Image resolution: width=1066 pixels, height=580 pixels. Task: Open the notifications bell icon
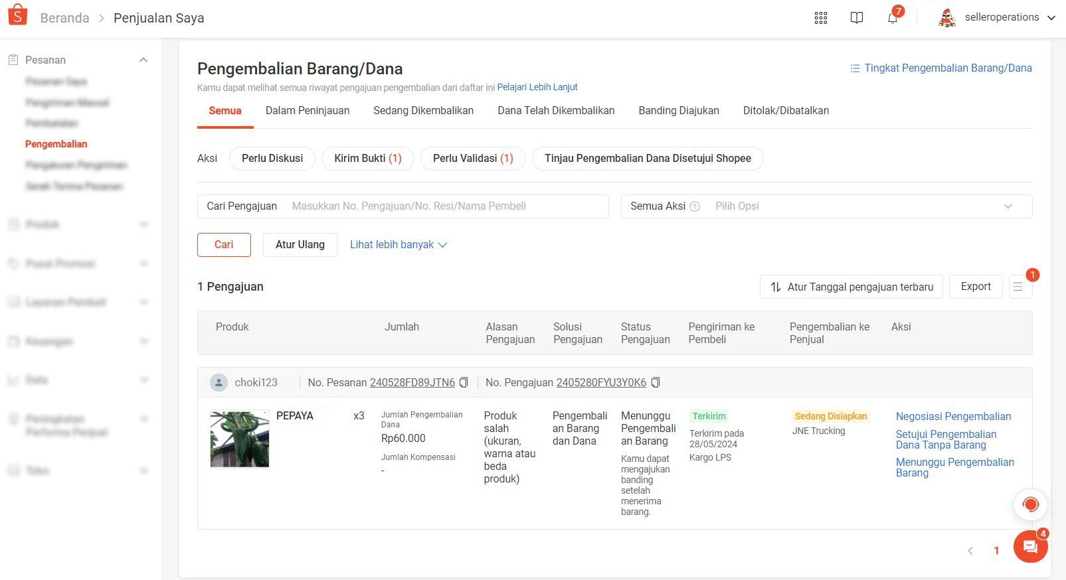[893, 18]
